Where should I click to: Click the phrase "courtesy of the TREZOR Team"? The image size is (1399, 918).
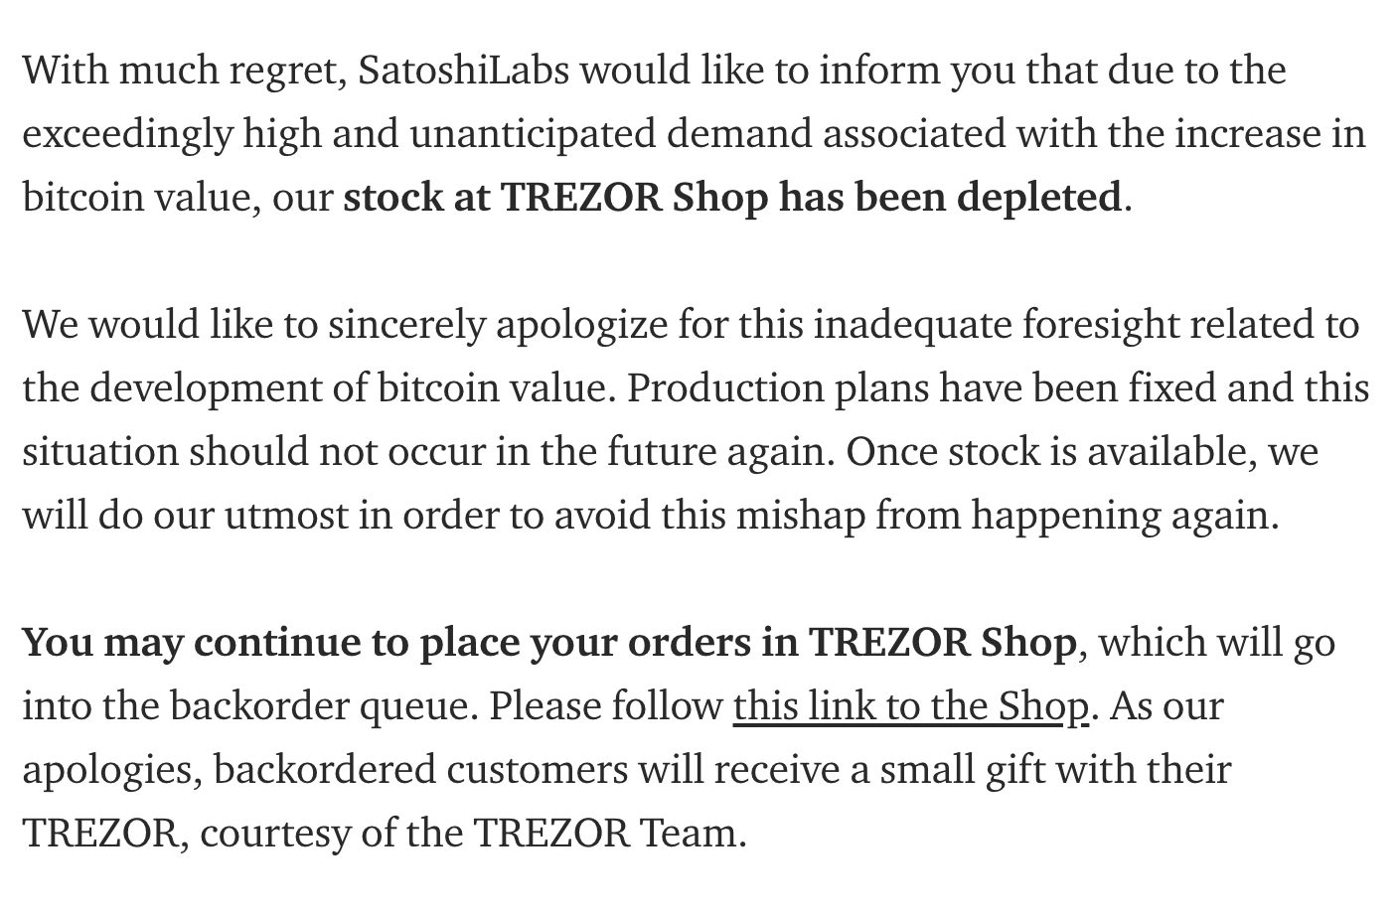click(x=472, y=834)
